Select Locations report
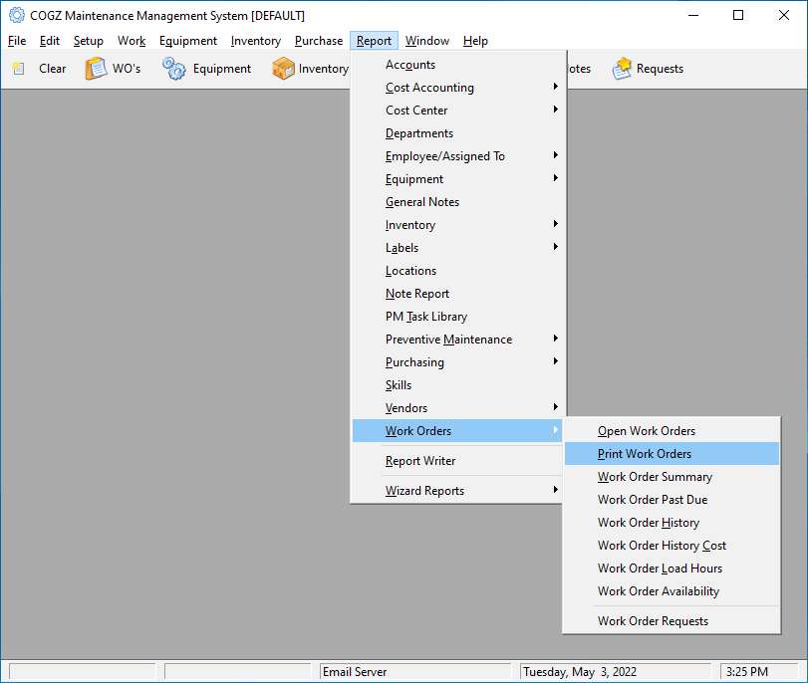 tap(458, 271)
